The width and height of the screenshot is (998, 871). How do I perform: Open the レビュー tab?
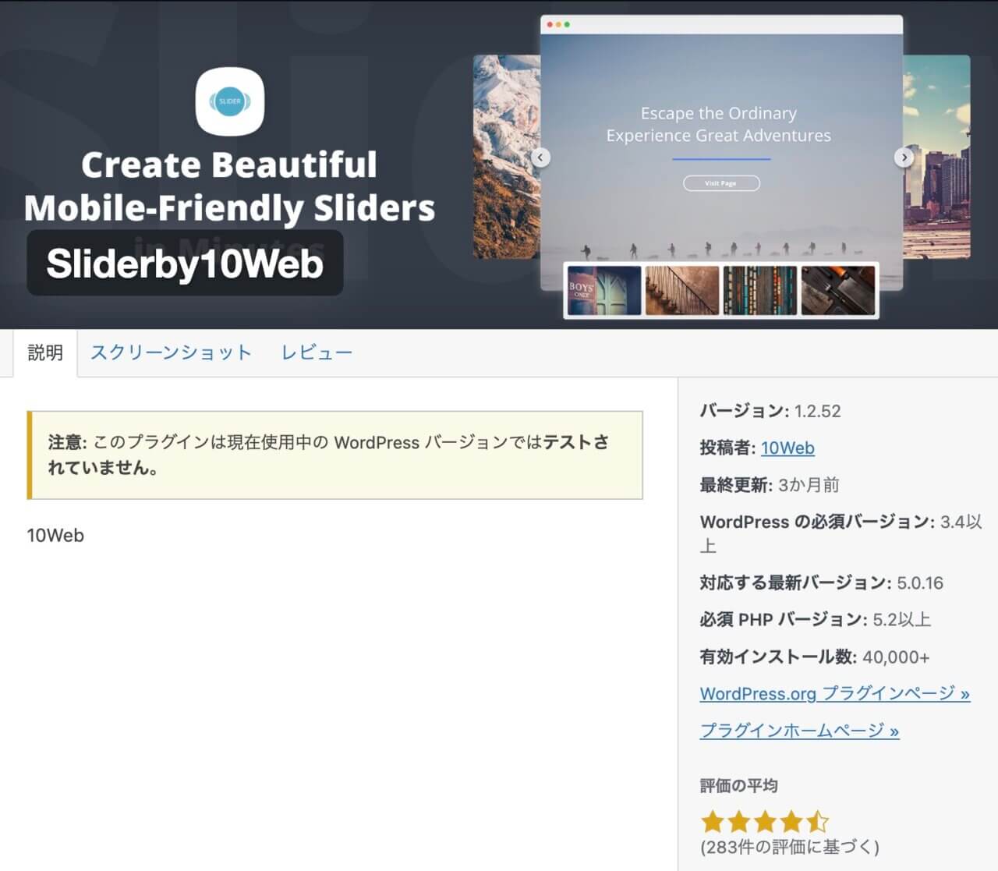(317, 353)
